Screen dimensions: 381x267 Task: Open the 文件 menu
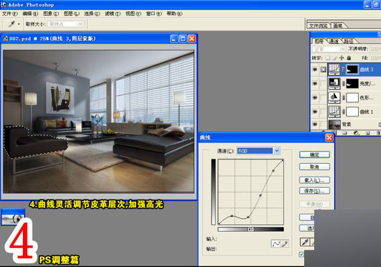(x=10, y=13)
